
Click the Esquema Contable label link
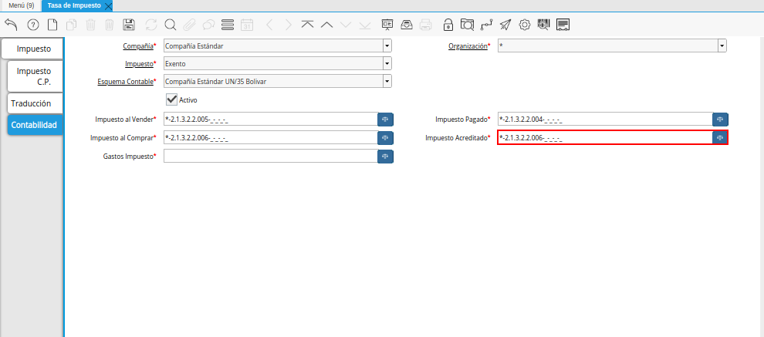[125, 81]
